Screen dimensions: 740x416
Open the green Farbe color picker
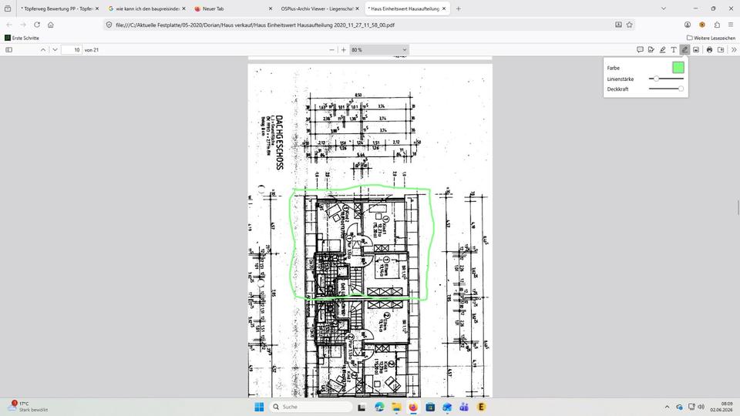tap(678, 68)
